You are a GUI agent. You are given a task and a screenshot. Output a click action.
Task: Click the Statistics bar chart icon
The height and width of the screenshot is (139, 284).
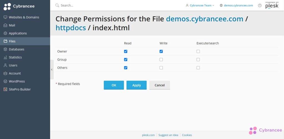click(6, 57)
